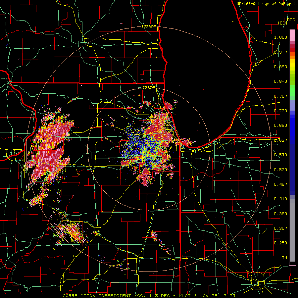Click the 100 NMI range ring label
The width and height of the screenshot is (298, 298).
[x=149, y=26]
